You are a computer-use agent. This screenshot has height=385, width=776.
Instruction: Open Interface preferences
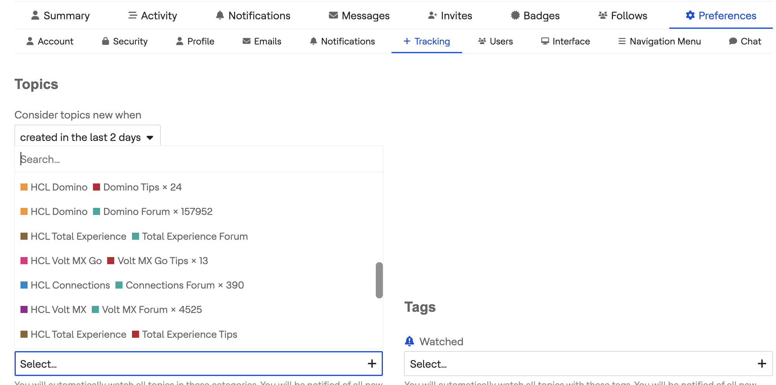(x=565, y=41)
